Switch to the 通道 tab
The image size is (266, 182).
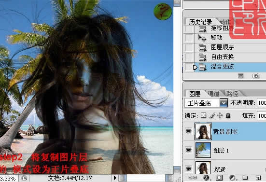[x=214, y=94]
